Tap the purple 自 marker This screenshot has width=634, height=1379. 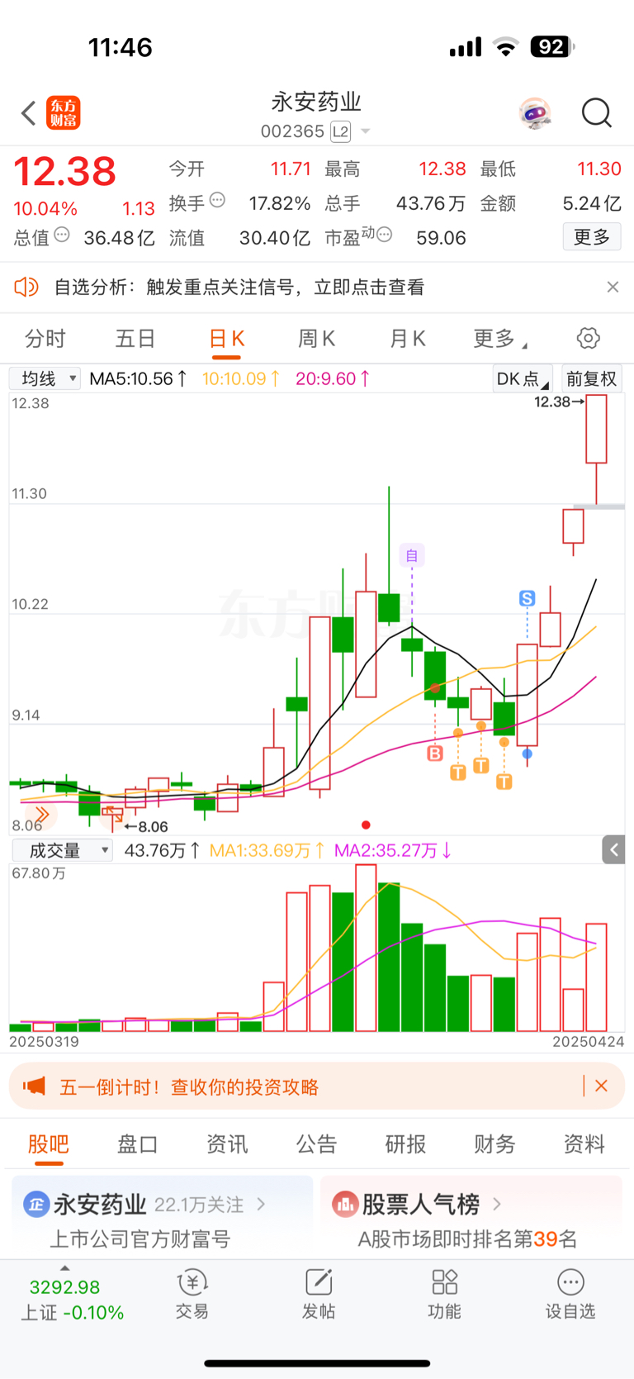(412, 555)
